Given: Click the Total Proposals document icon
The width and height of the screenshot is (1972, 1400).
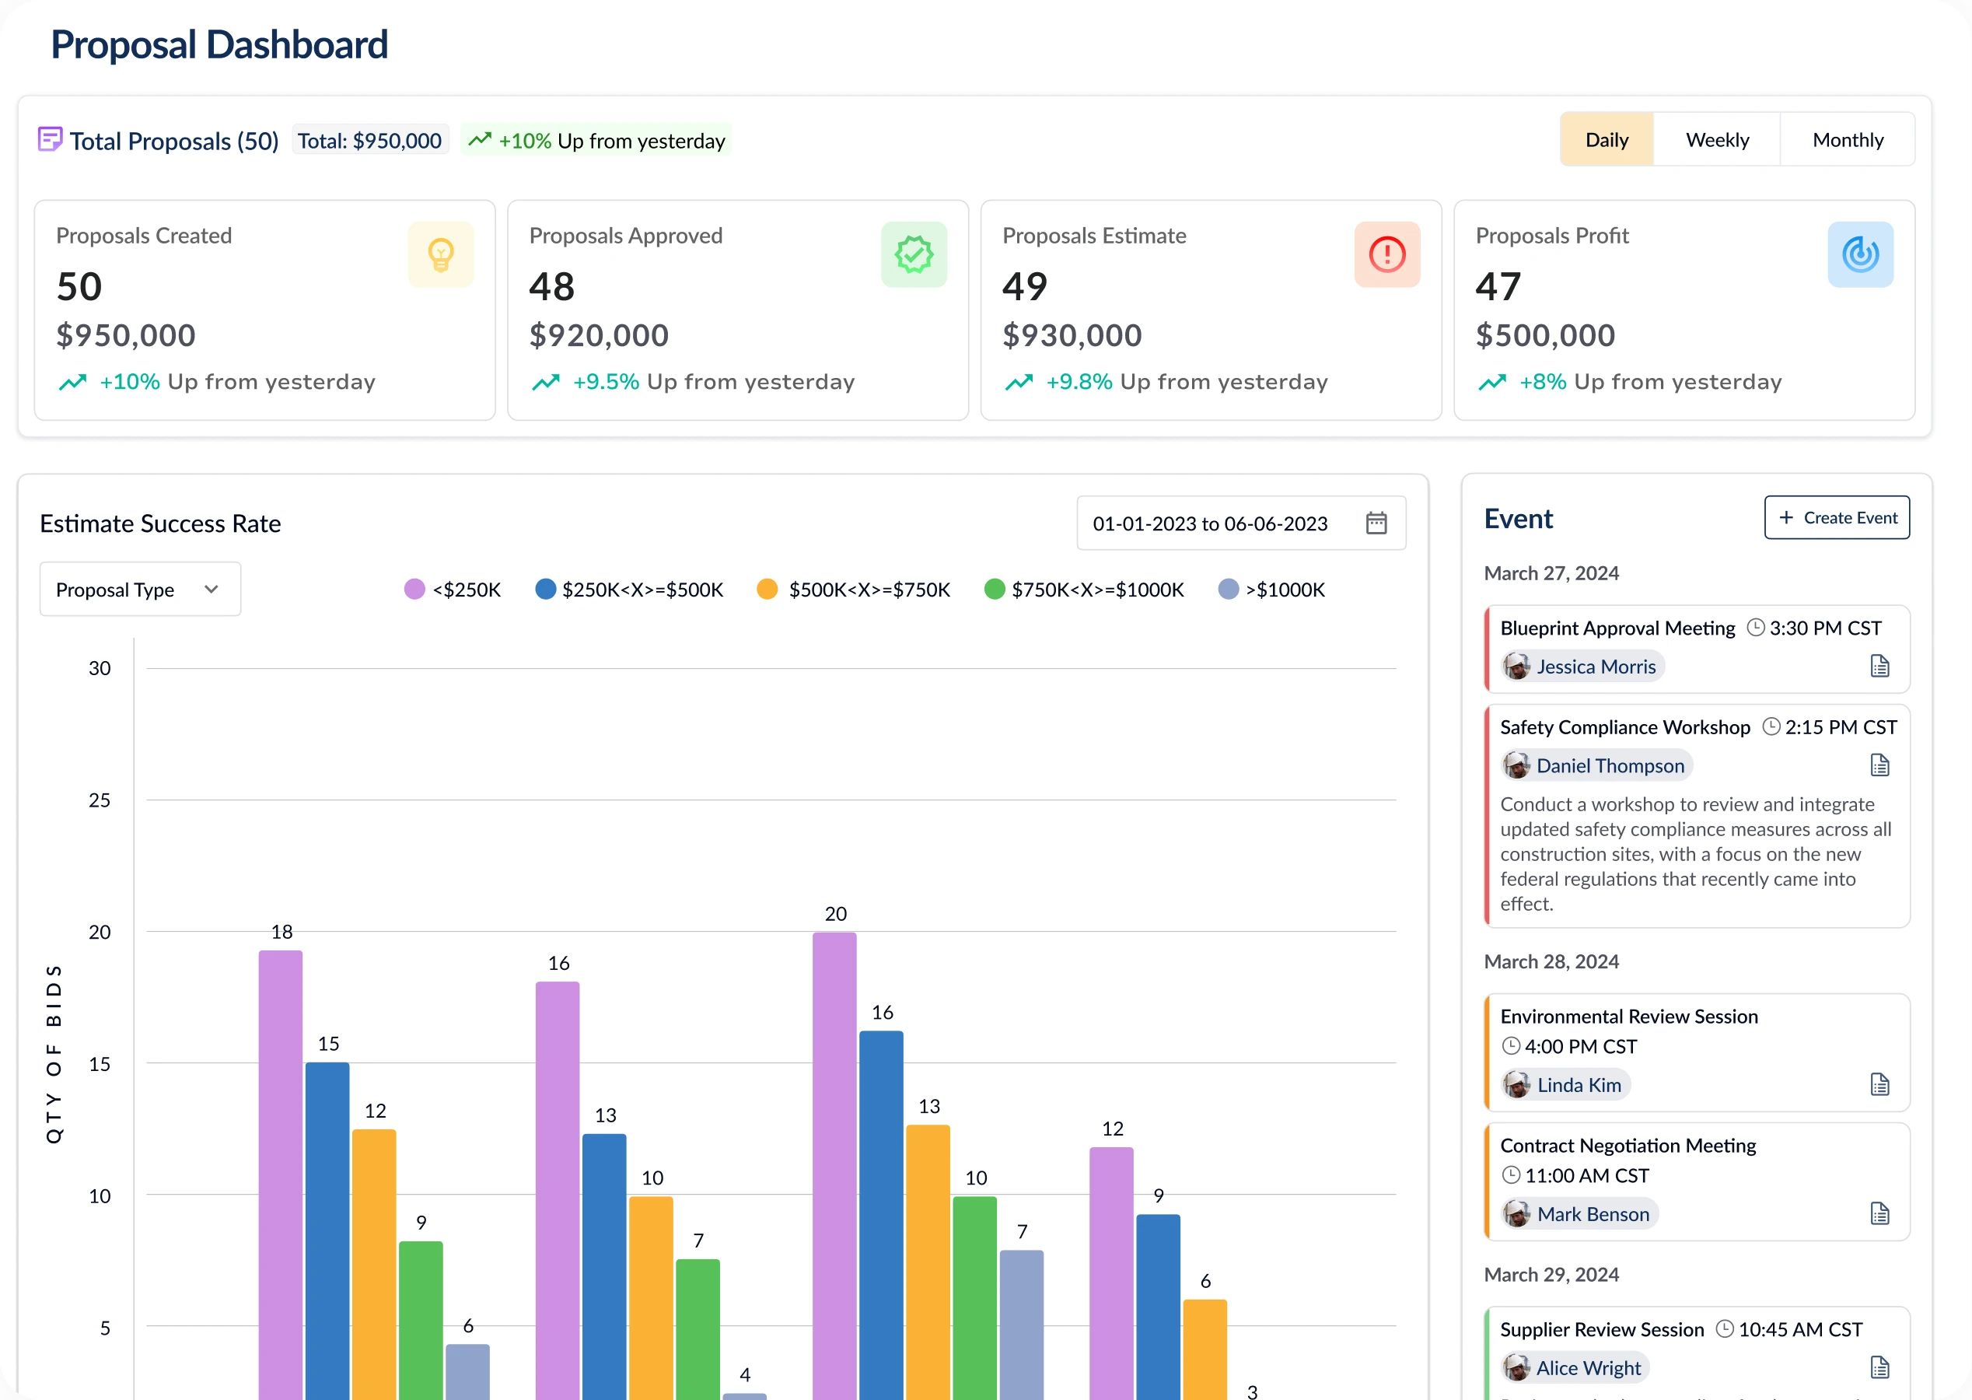Looking at the screenshot, I should [50, 138].
